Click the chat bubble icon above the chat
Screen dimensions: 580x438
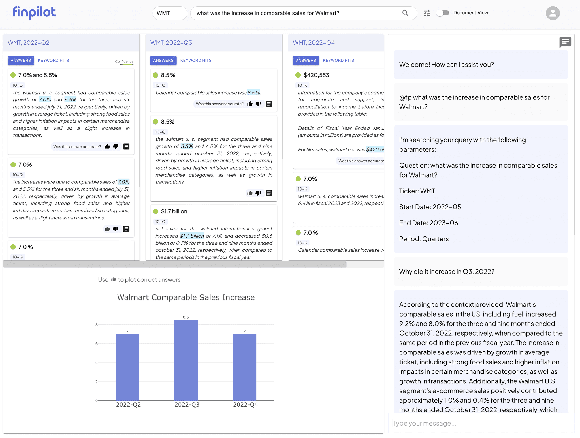point(565,42)
